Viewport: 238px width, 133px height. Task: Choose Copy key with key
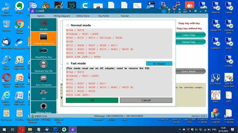189,23
